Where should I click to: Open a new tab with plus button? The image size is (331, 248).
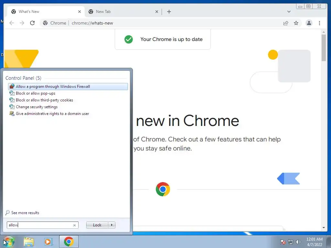pos(169,12)
